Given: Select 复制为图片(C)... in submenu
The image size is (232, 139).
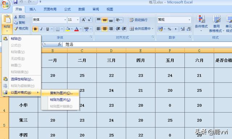Looking at the screenshot, I should 60,93.
